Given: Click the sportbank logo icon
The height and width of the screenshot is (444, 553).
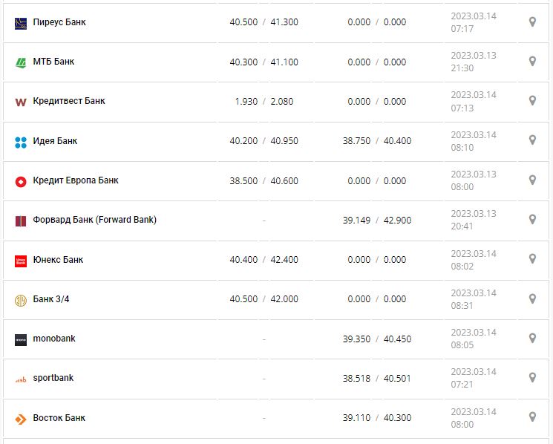Looking at the screenshot, I should [21, 379].
